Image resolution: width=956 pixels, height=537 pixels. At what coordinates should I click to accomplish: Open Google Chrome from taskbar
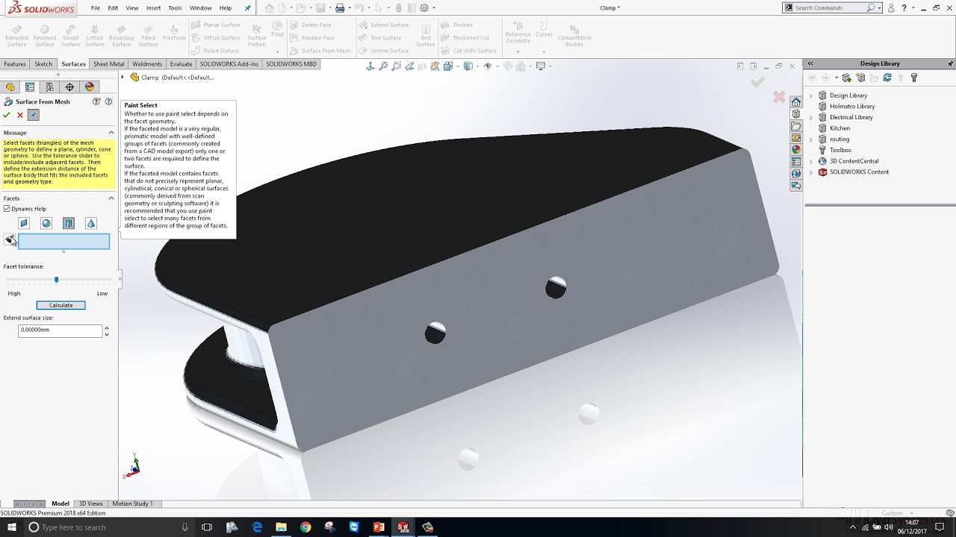[x=305, y=527]
